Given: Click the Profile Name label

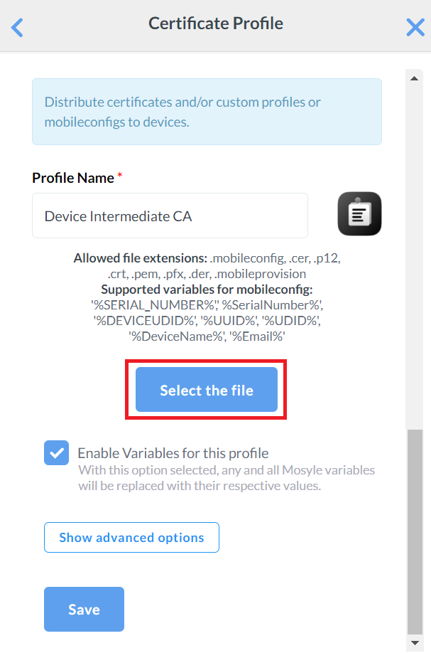Looking at the screenshot, I should coord(73,178).
